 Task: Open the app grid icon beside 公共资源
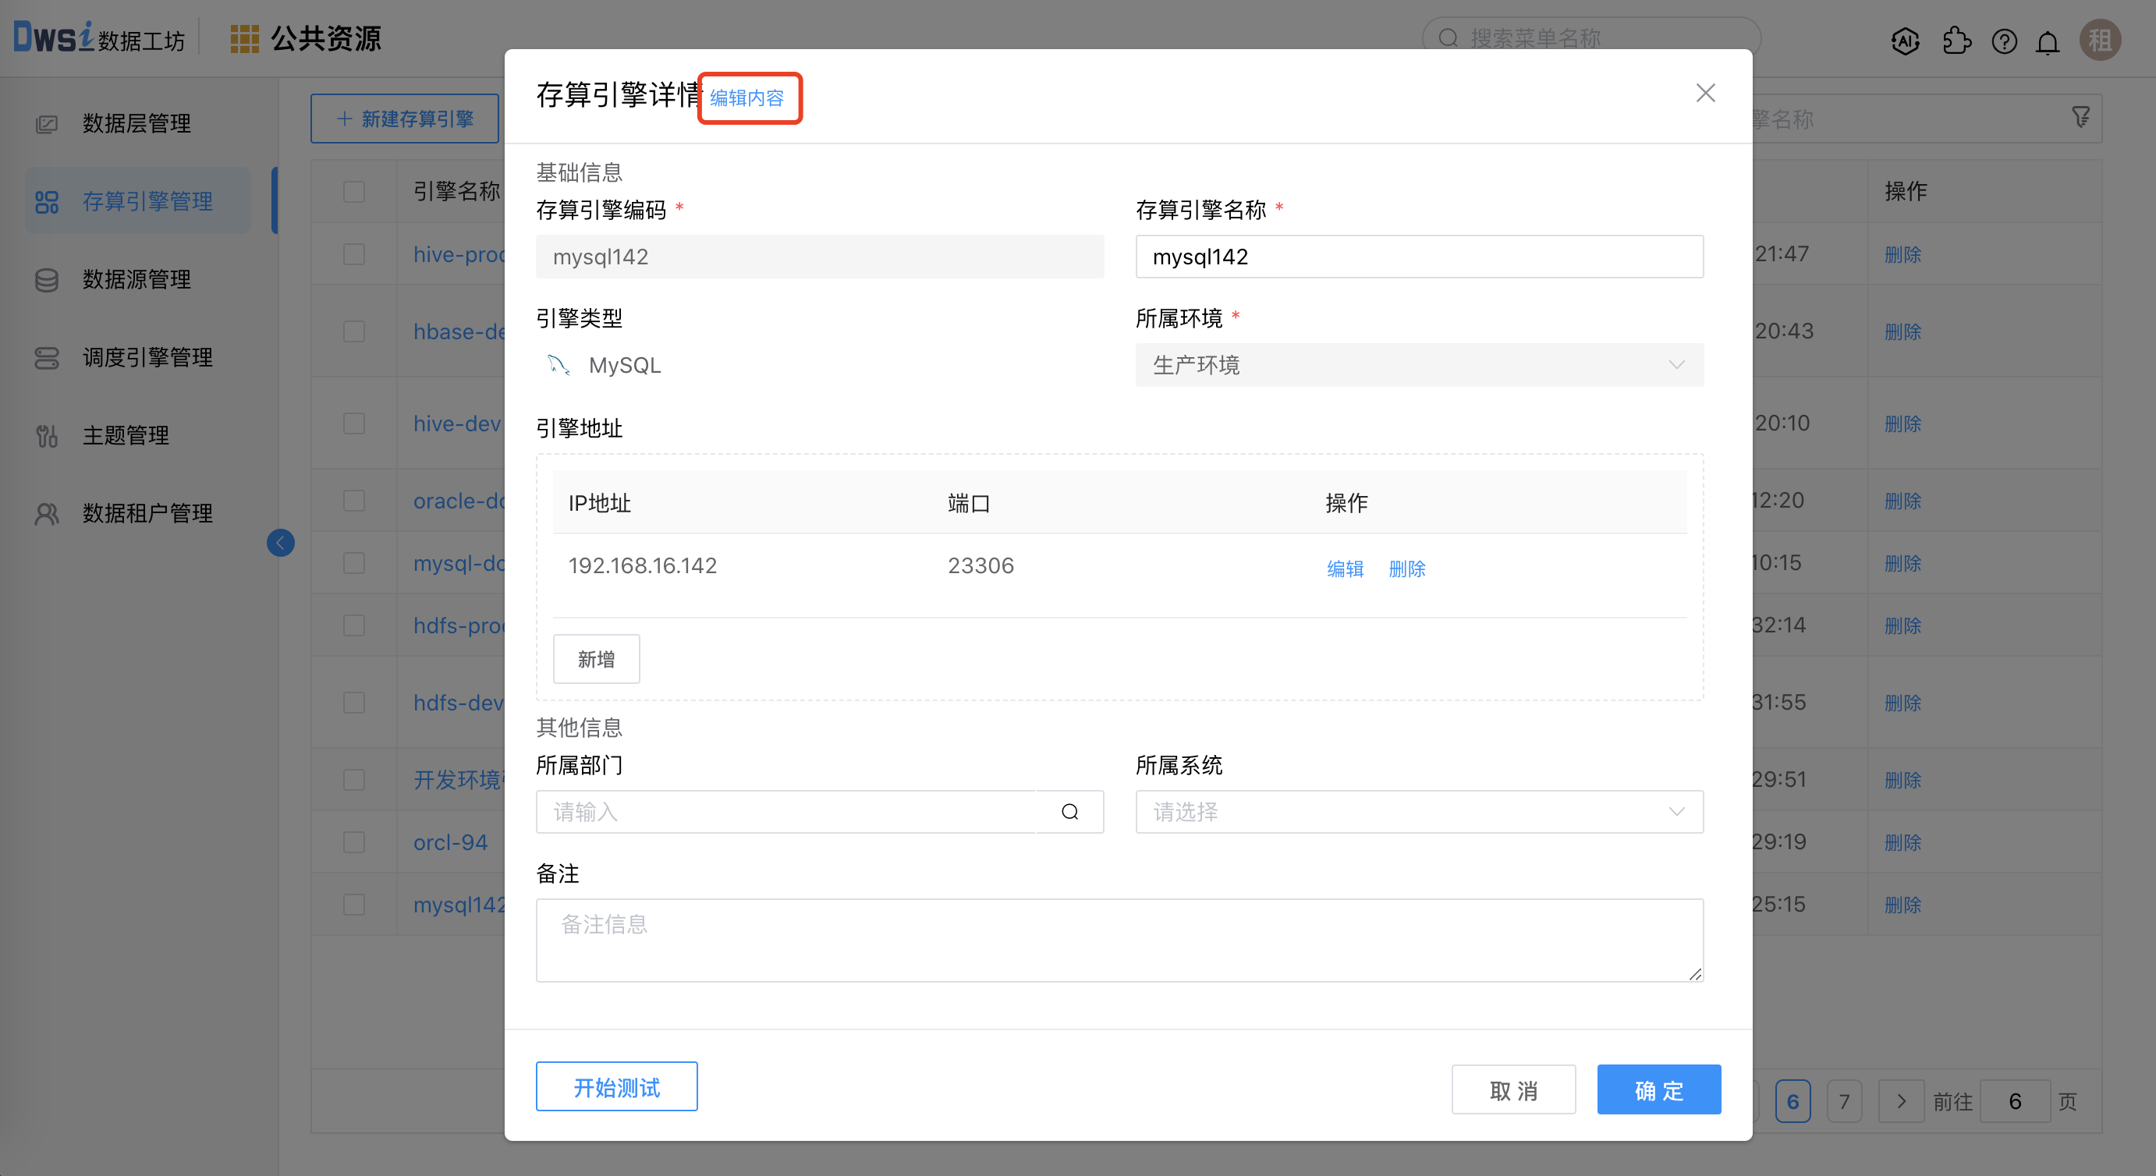244,38
